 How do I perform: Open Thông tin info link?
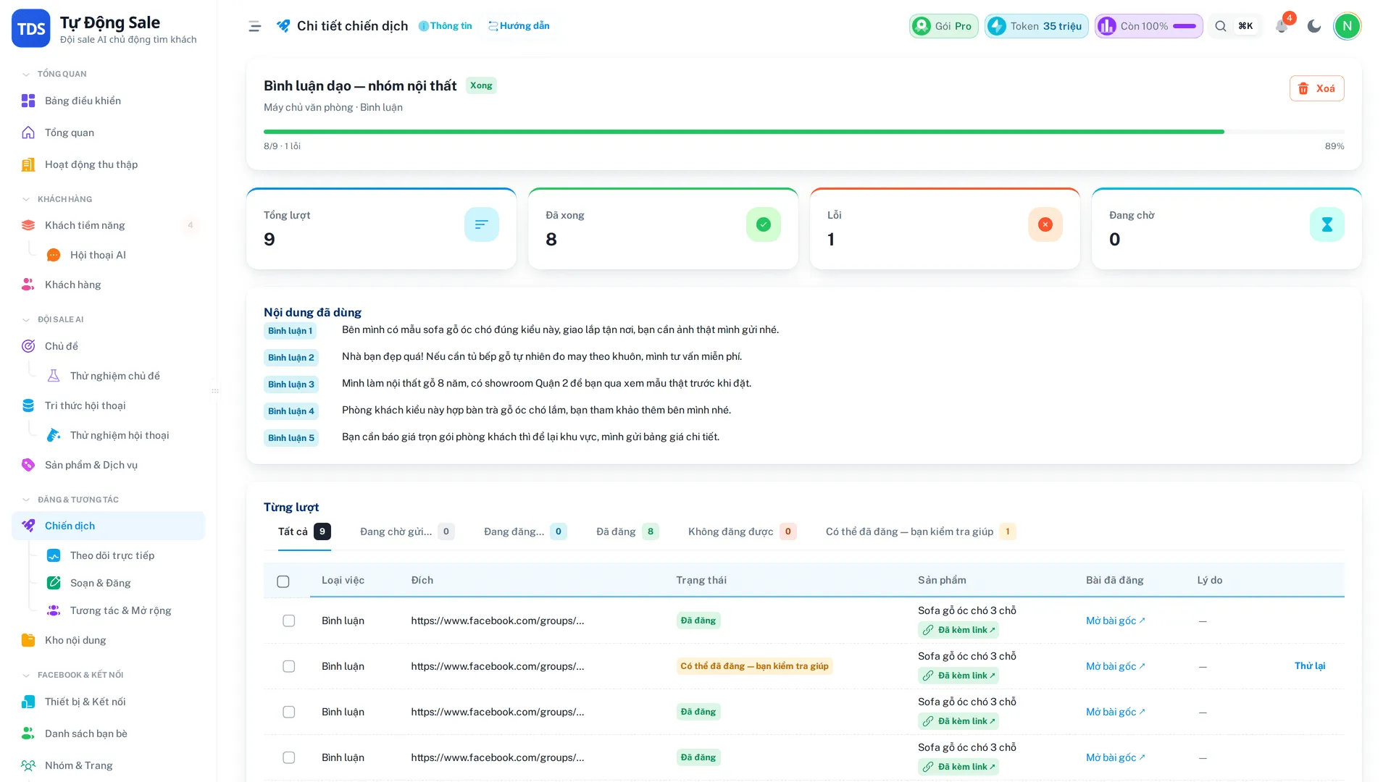446,26
